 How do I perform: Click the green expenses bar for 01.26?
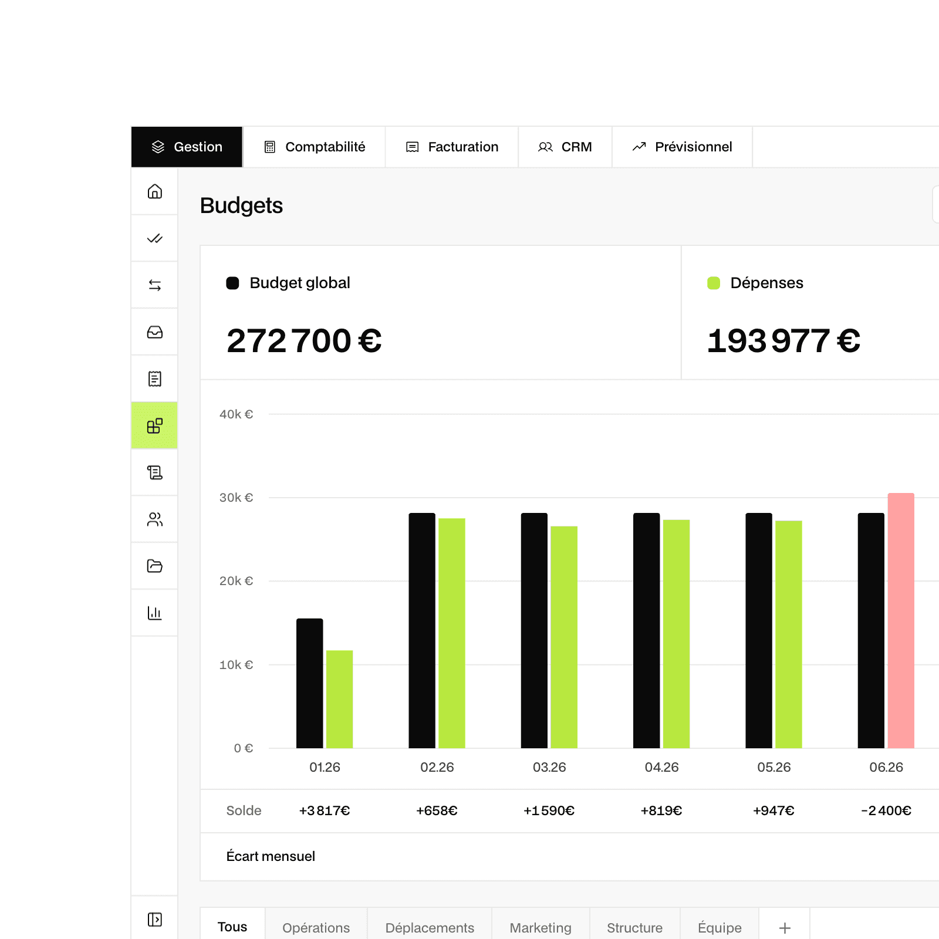click(339, 699)
